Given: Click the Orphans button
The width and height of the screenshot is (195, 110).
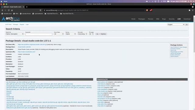Looking at the screenshot, I should point(103,34).
